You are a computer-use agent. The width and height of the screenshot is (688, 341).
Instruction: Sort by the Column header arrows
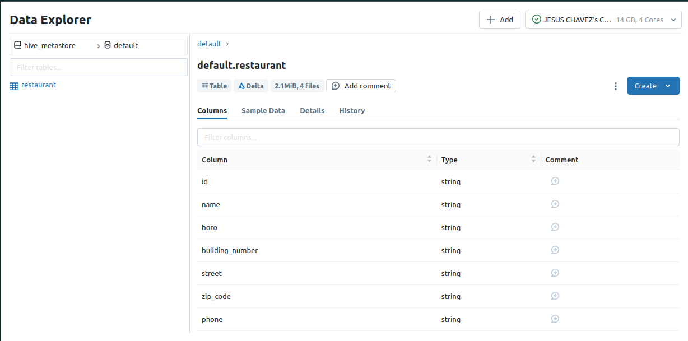click(430, 159)
